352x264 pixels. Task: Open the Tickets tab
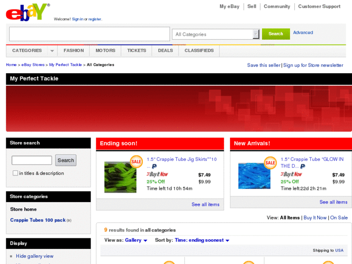[137, 50]
